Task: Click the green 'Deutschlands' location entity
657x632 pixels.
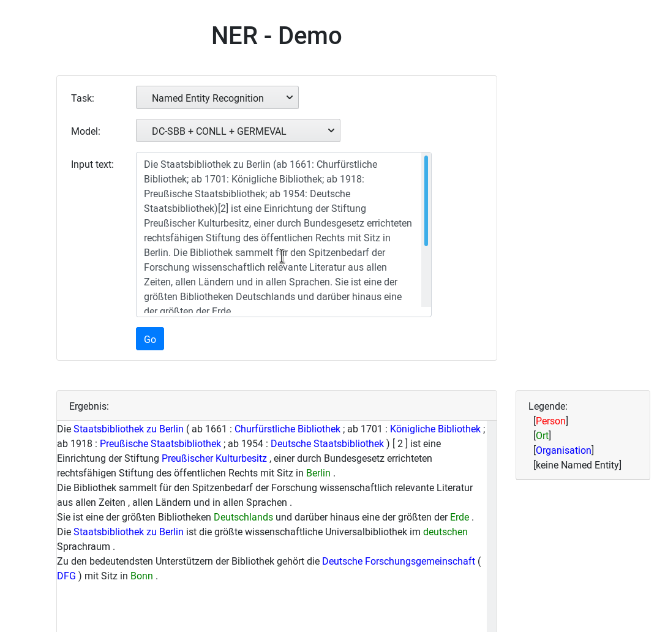Action: point(243,517)
